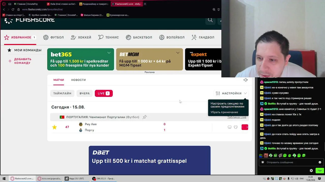Toggle the sound mute speaker icon
Image resolution: width=325 pixels, height=182 pixels.
246,80
